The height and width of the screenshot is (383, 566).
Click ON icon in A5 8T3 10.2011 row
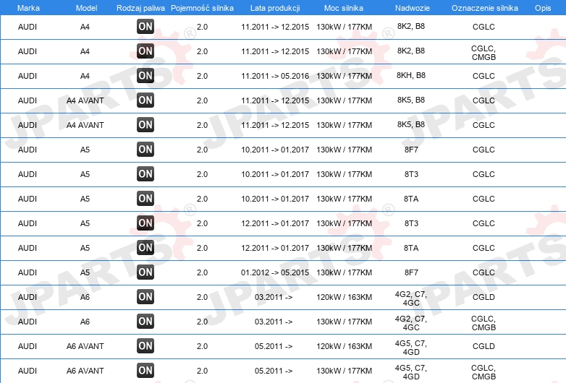click(145, 173)
